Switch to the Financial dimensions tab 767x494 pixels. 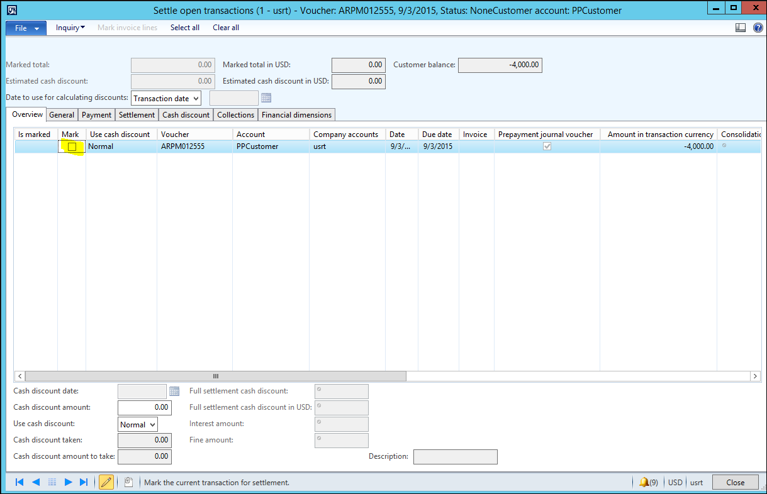point(296,114)
